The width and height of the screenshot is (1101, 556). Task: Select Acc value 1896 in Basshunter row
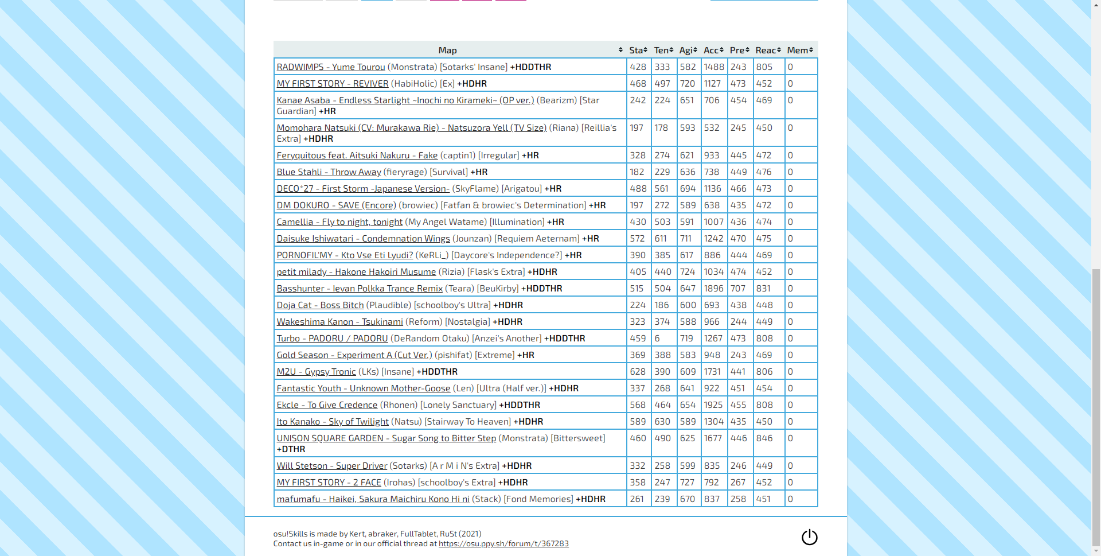pos(714,289)
